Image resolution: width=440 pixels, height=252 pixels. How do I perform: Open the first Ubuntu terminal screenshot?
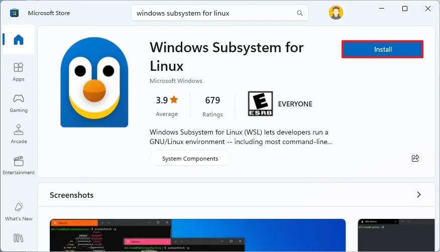click(x=197, y=235)
